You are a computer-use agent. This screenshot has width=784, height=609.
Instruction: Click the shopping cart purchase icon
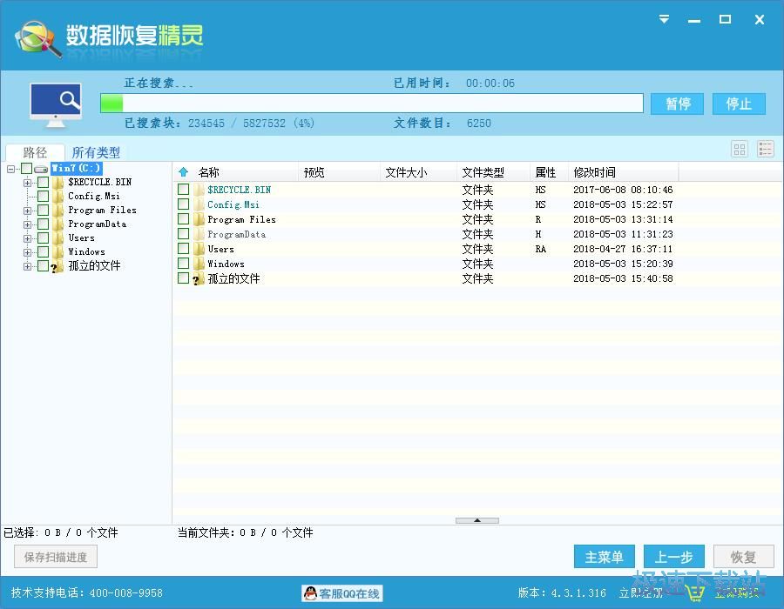695,593
